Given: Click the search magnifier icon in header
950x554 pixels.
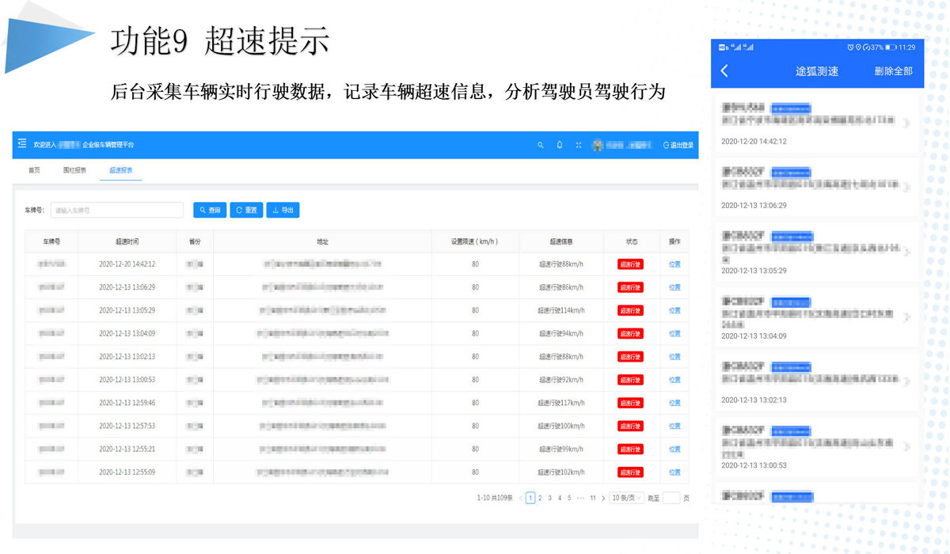Looking at the screenshot, I should [541, 146].
